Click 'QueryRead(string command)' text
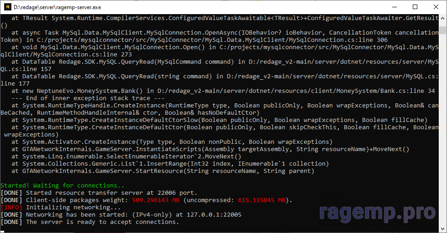This screenshot has width=447, height=233. [x=167, y=76]
